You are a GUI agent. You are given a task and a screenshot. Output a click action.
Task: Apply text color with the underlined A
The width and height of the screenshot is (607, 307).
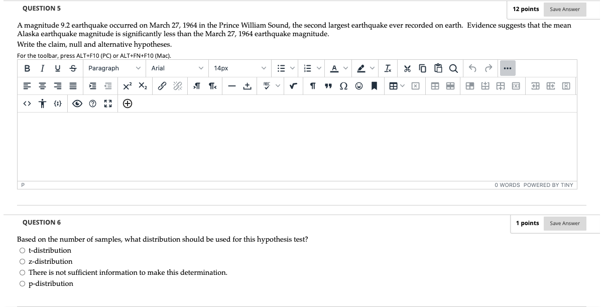point(334,68)
